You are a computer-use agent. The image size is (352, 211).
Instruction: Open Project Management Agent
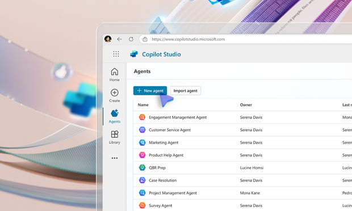point(173,193)
